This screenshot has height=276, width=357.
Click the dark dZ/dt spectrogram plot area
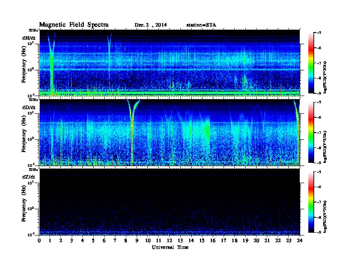(169, 202)
